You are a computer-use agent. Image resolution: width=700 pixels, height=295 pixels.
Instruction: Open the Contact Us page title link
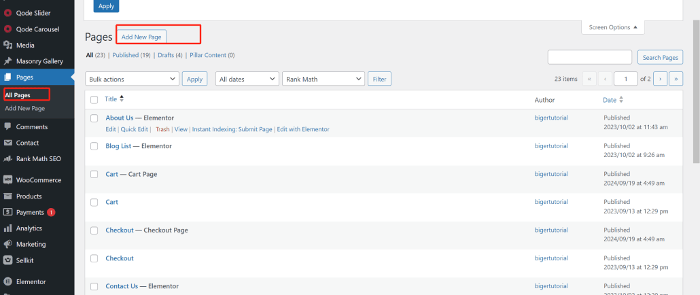(x=122, y=286)
